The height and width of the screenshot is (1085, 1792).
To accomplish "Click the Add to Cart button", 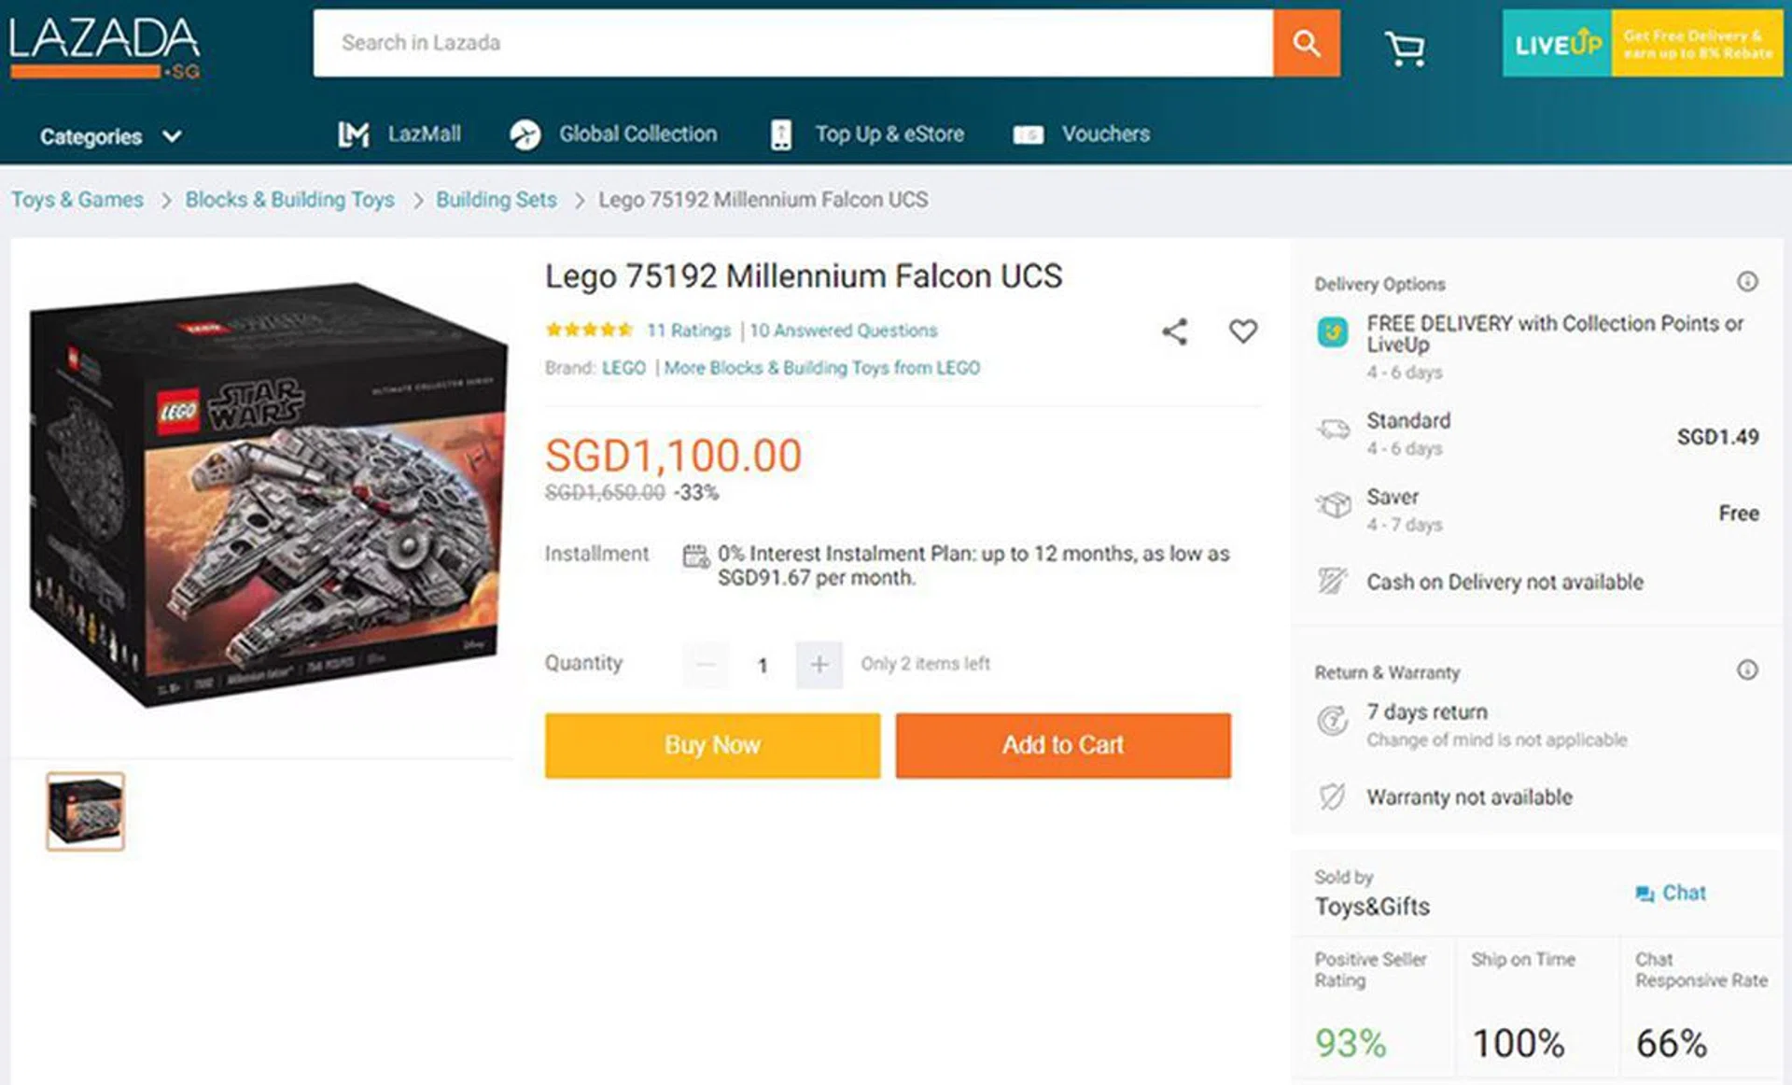I will 1063,745.
